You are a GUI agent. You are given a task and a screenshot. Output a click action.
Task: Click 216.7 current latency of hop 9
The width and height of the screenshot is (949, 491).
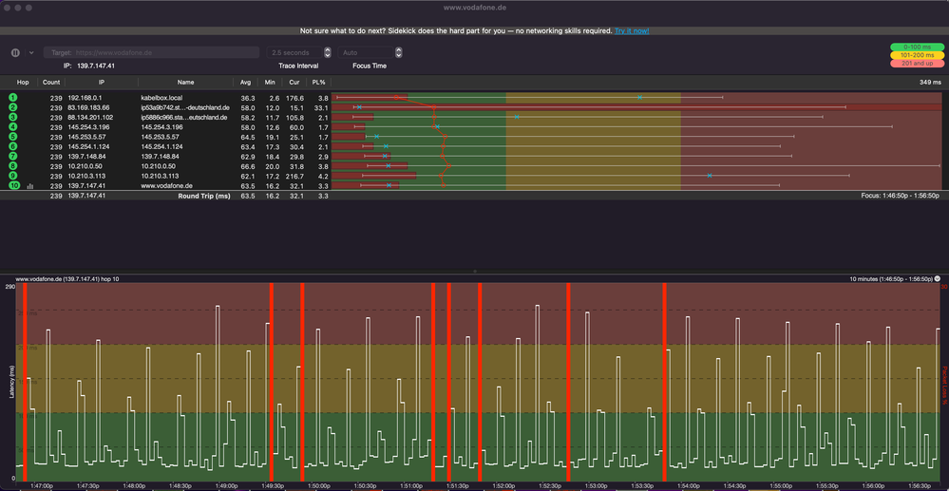[294, 176]
